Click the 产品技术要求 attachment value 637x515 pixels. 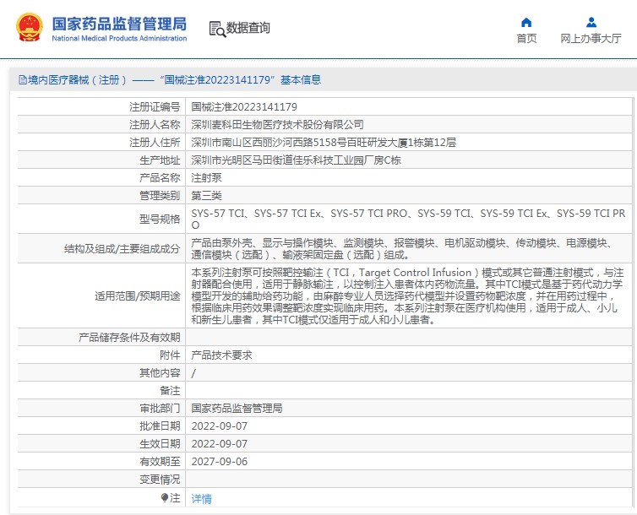222,355
